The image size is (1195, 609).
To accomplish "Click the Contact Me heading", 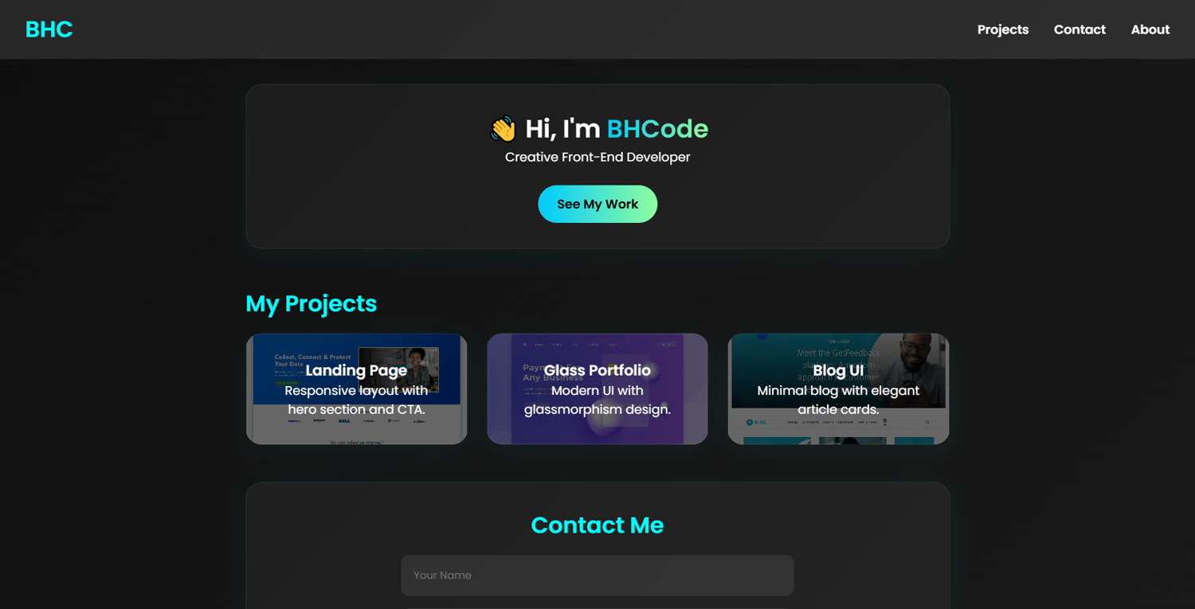I will tap(597, 525).
